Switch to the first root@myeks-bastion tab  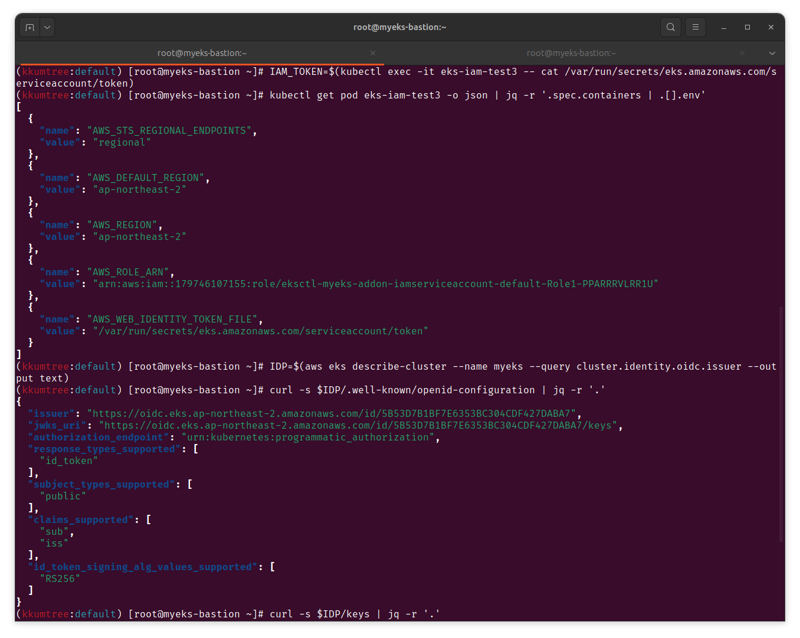point(202,53)
